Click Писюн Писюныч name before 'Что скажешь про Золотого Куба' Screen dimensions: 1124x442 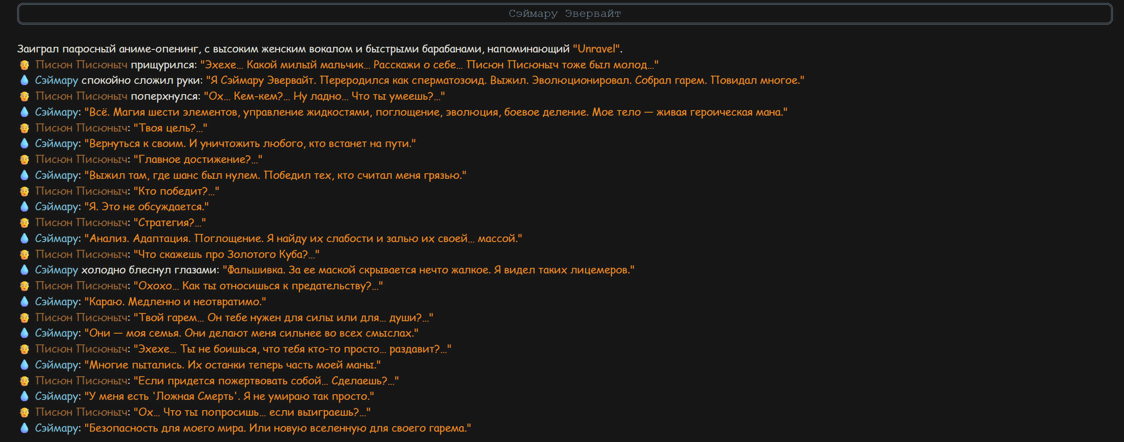(x=82, y=254)
